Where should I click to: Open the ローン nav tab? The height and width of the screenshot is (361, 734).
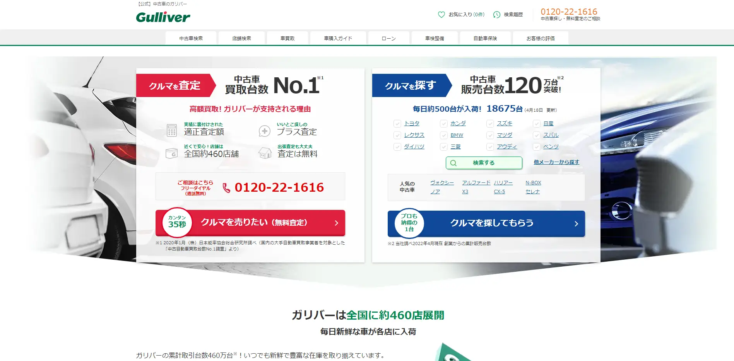388,38
